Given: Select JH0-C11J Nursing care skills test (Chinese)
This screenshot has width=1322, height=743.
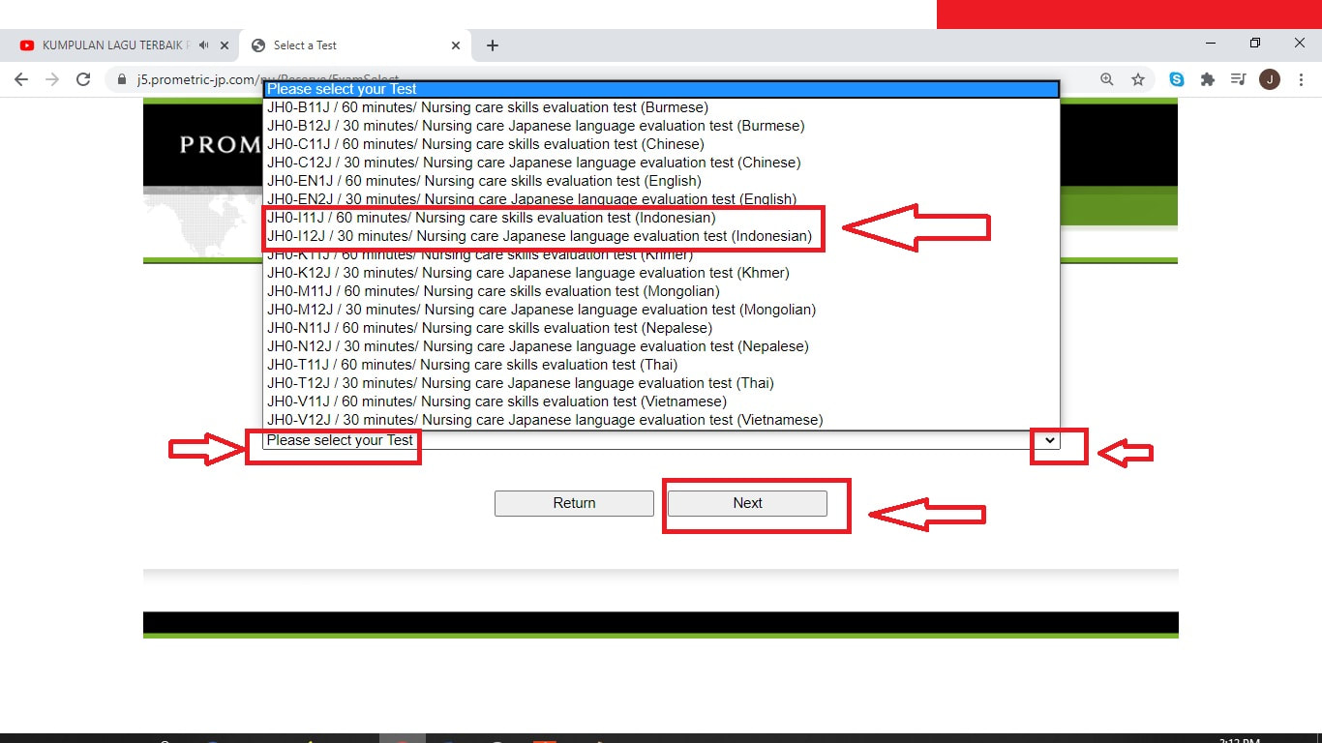Looking at the screenshot, I should 662,144.
